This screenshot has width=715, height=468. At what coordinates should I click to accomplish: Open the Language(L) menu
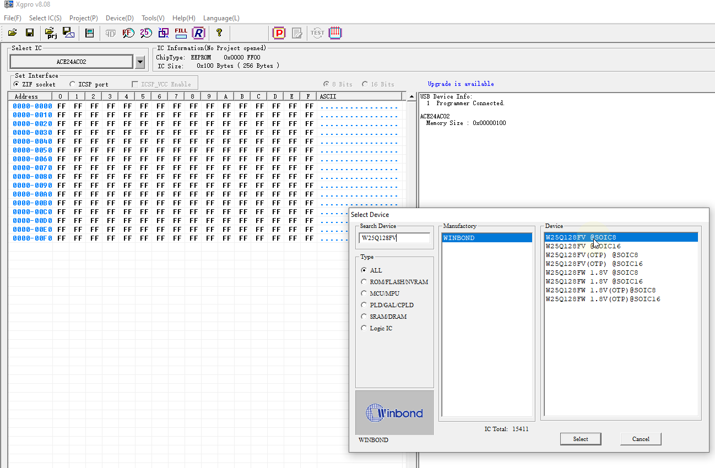[x=221, y=18]
